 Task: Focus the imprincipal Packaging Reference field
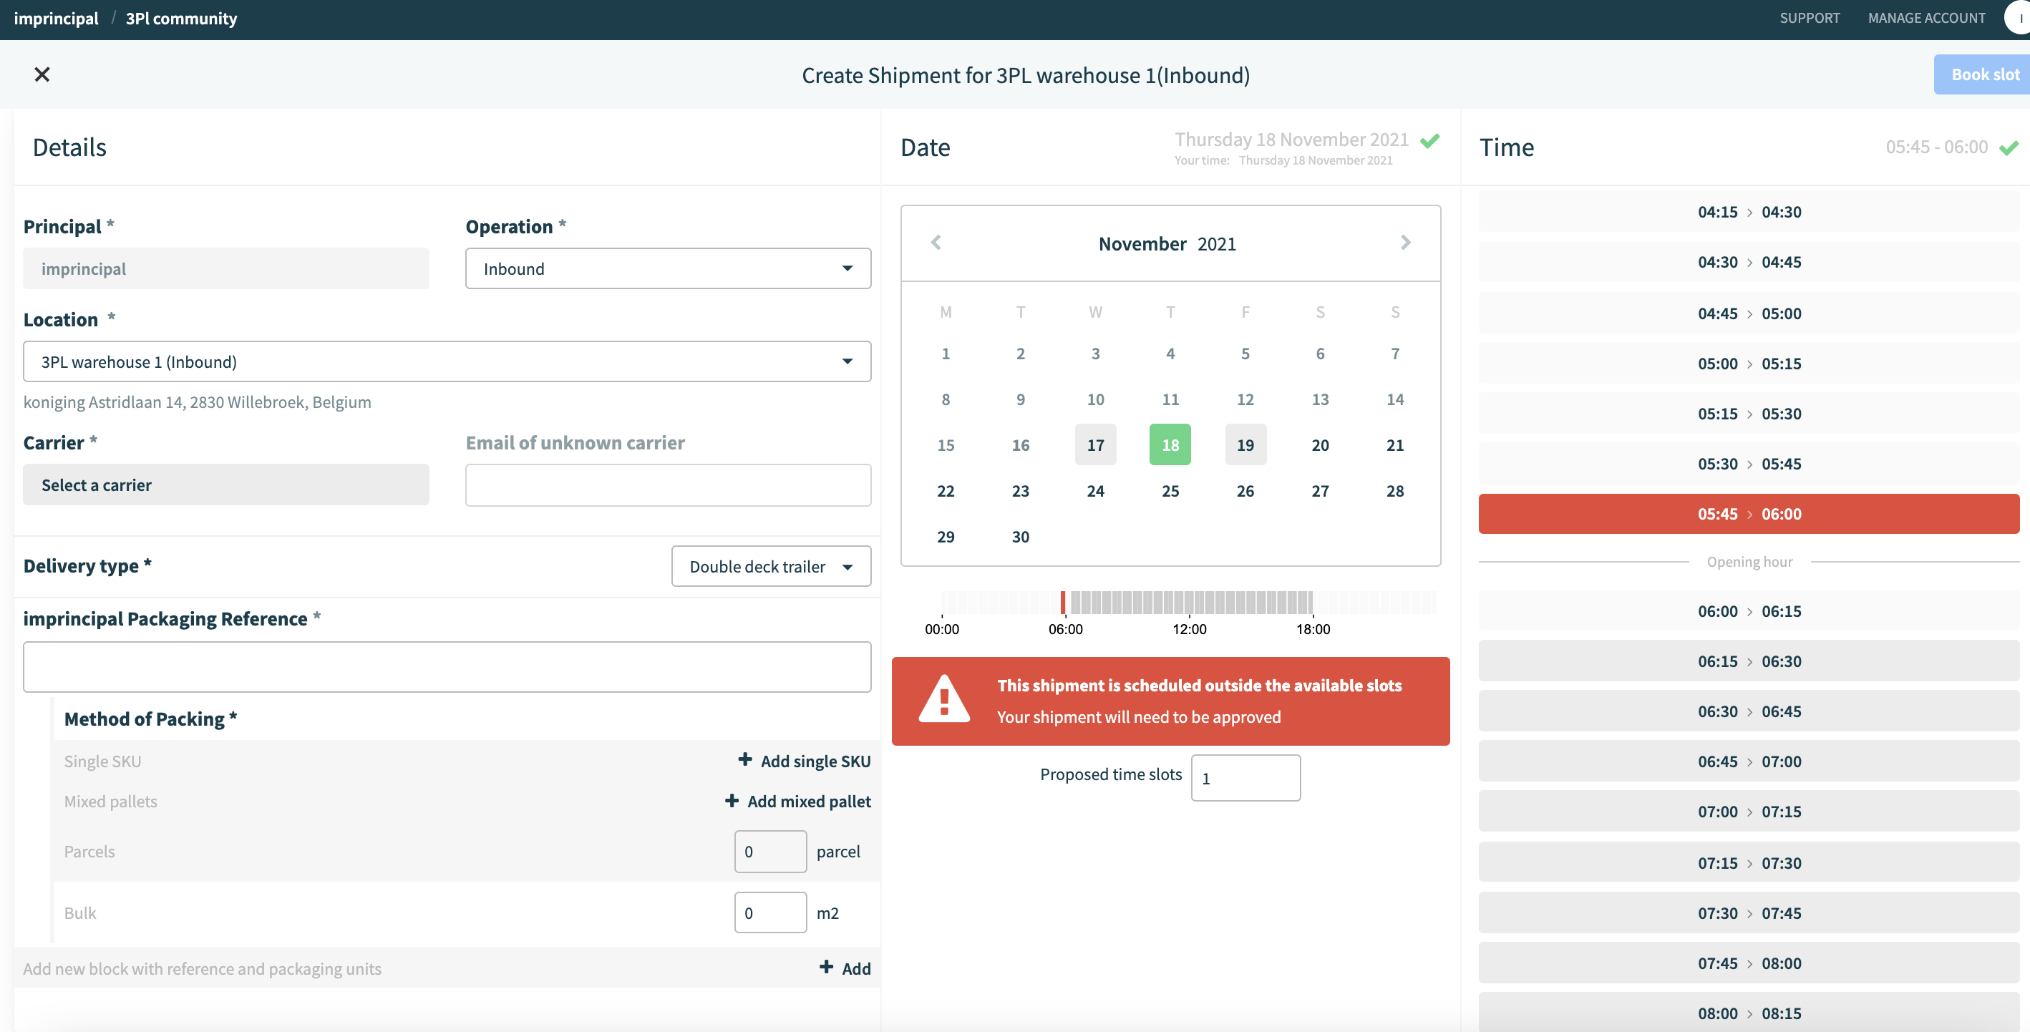pos(447,667)
